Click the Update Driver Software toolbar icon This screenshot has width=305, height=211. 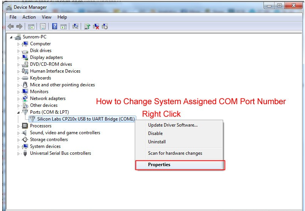(87, 26)
